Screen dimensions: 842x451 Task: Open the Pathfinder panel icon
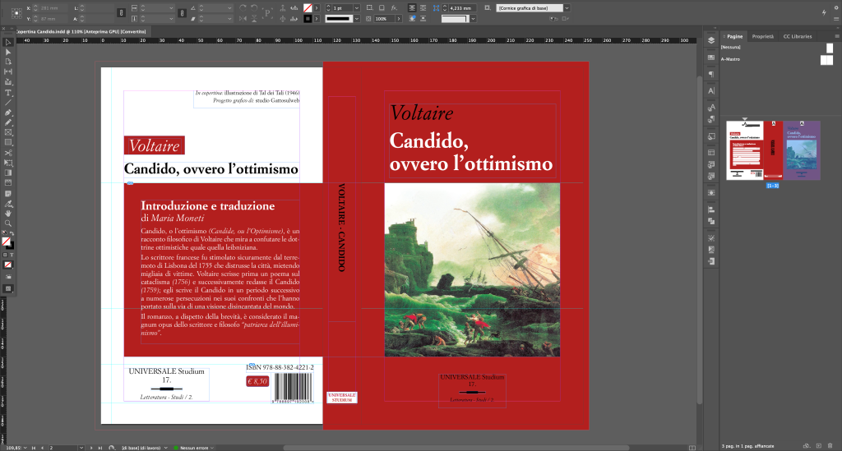(711, 221)
